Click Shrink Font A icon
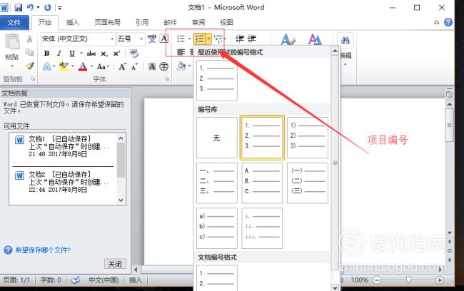Screen dimensions: 464x291 pos(134,67)
